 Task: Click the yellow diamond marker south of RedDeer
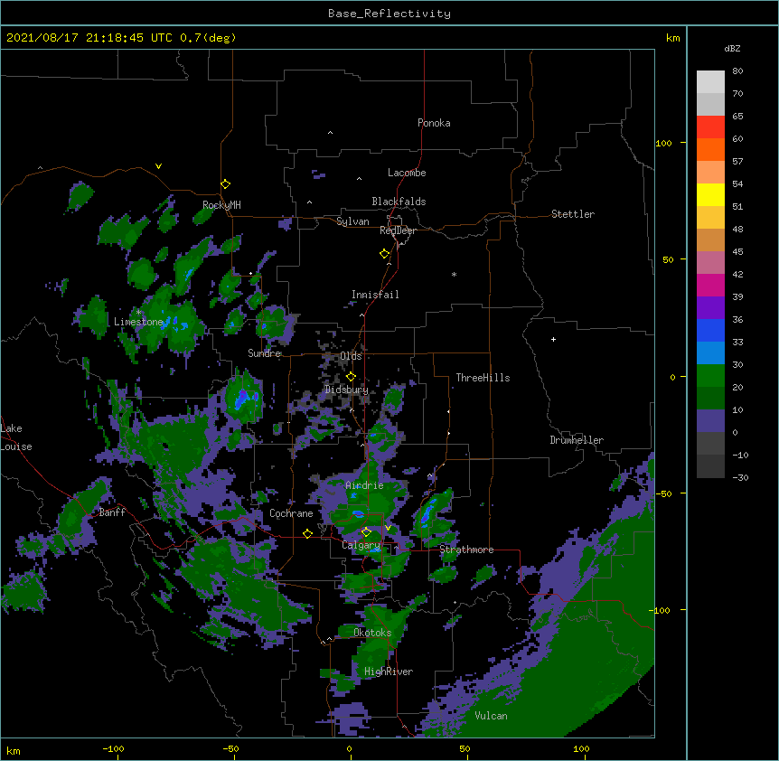pos(384,254)
